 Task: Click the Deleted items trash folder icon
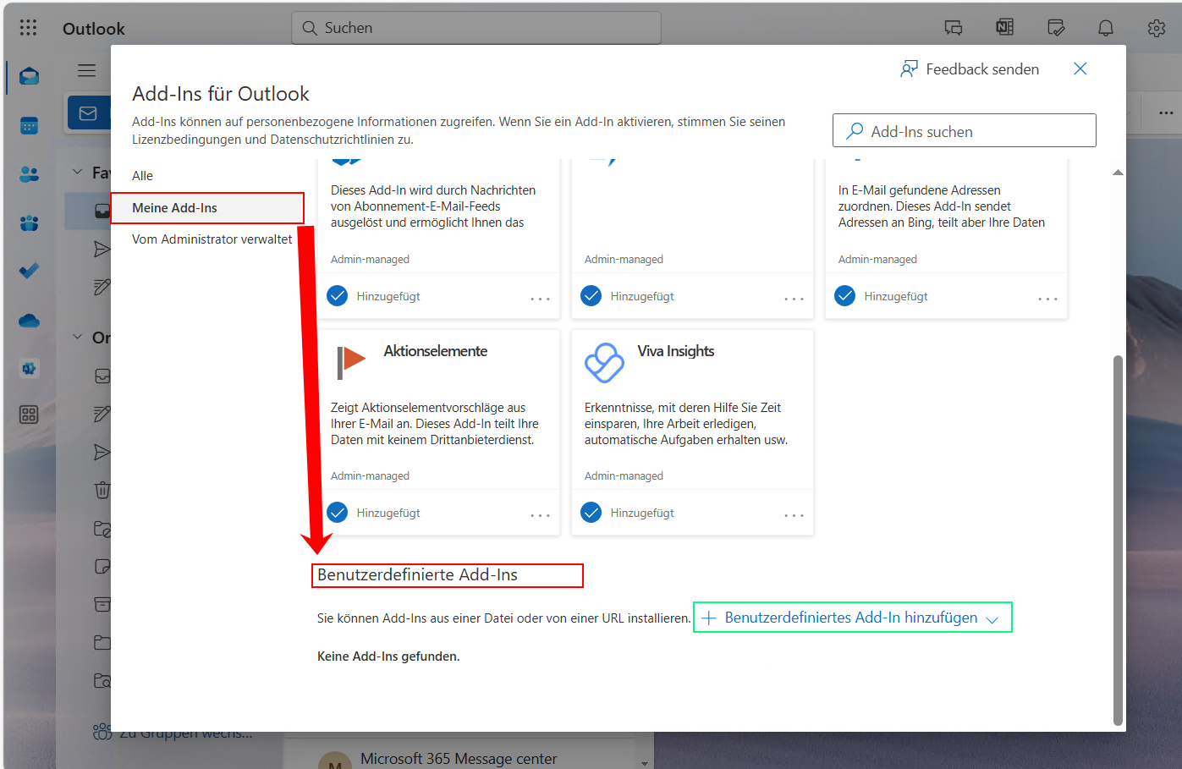(x=102, y=489)
